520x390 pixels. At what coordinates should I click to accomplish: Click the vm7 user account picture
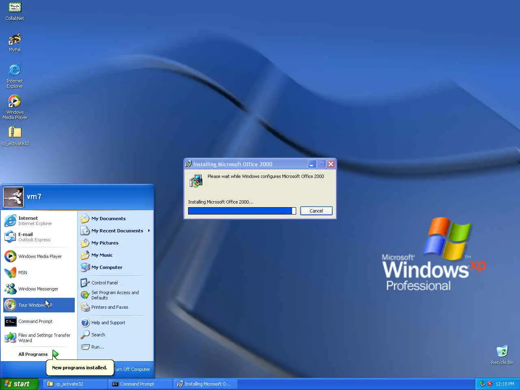[13, 197]
